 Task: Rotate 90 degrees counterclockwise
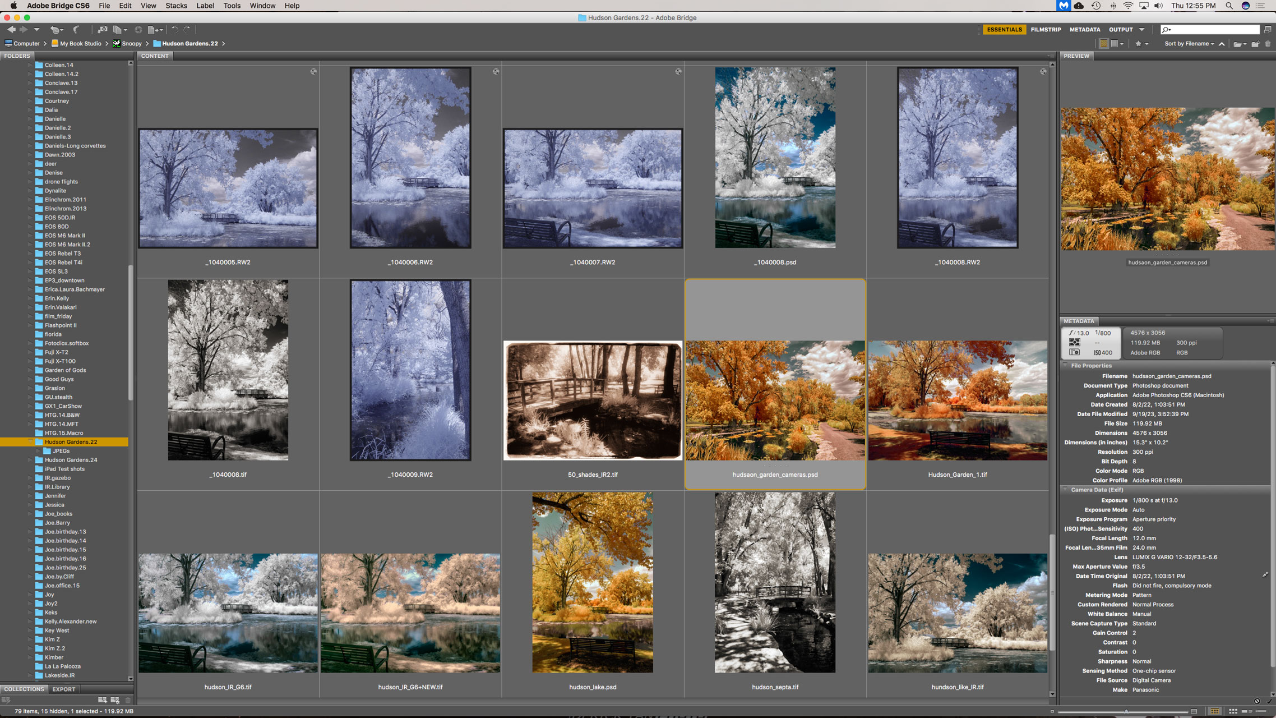tap(174, 30)
